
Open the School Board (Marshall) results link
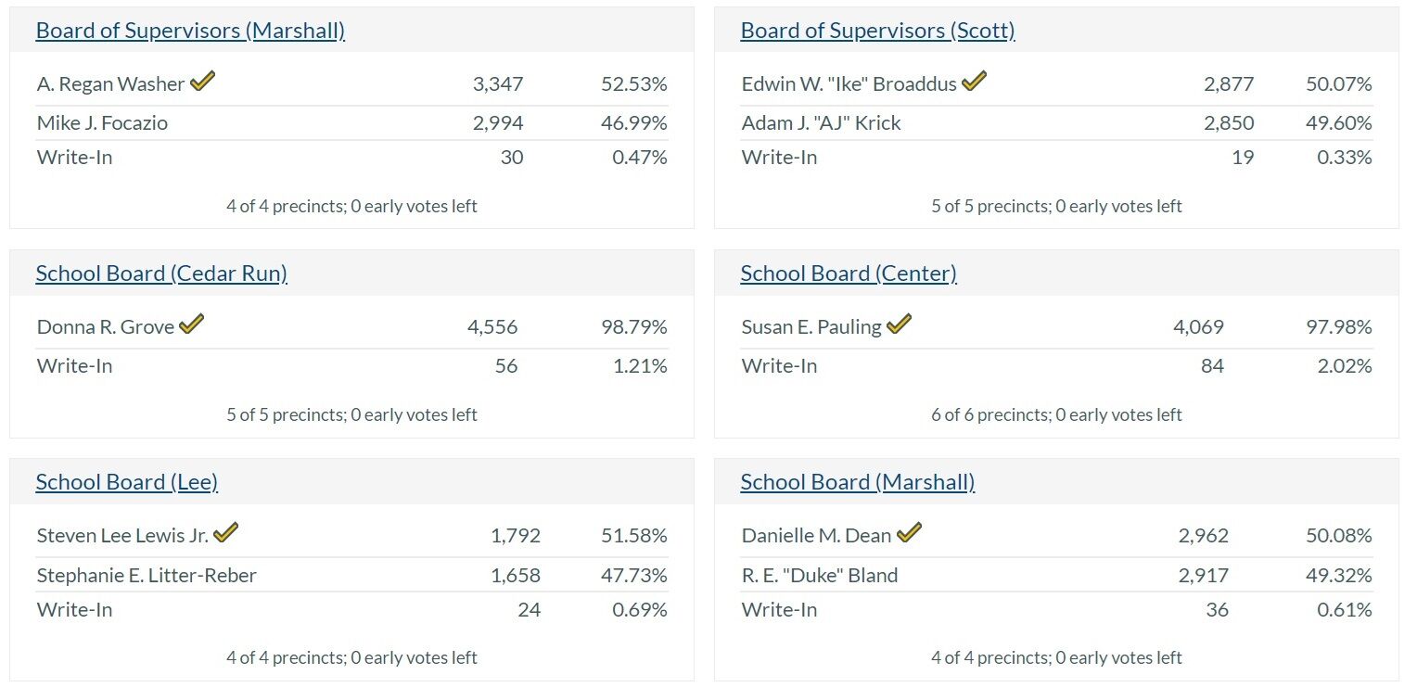tap(857, 482)
